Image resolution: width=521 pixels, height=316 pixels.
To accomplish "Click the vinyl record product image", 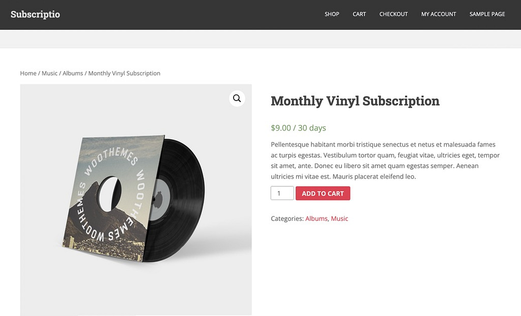I will coord(135,198).
